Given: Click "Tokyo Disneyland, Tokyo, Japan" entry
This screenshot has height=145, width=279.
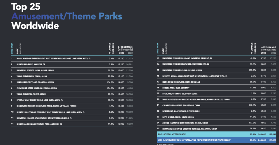Looking at the screenshot, I should [32, 76].
